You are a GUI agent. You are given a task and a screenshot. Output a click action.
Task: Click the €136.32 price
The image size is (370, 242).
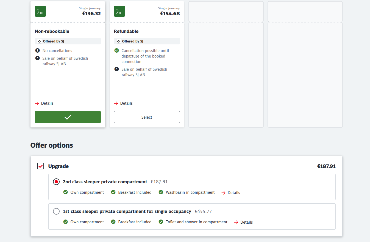pyautogui.click(x=91, y=13)
